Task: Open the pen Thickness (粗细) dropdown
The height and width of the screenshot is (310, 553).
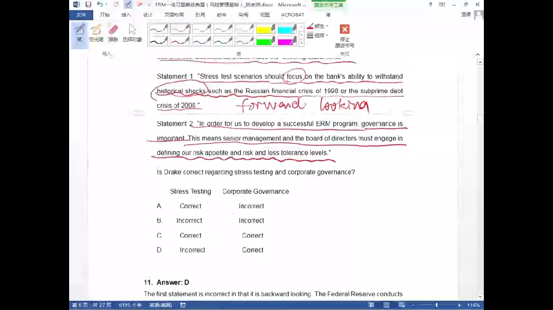Action: [x=318, y=35]
